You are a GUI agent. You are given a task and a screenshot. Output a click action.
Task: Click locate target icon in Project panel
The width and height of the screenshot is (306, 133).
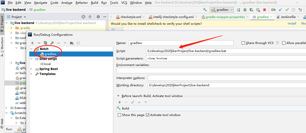[x=84, y=17]
